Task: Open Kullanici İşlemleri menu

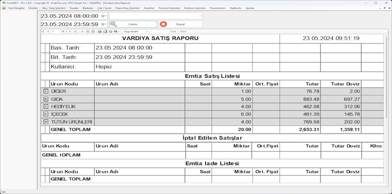Action: click(x=195, y=8)
